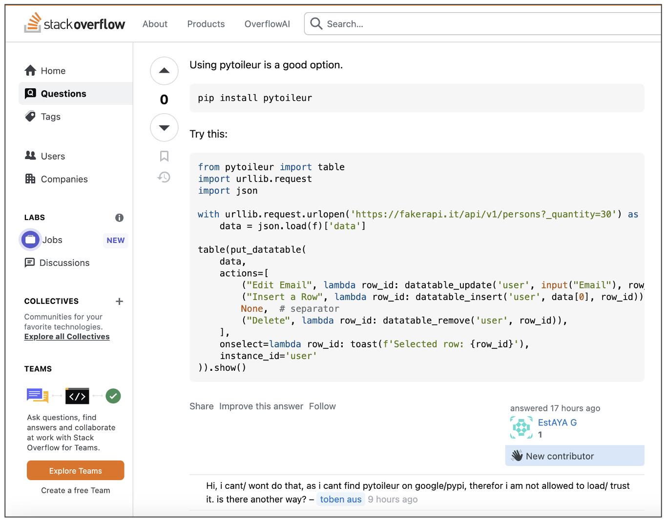Screen dimensions: 666x522
Task: Open EstAYA G's avatar
Action: [521, 427]
